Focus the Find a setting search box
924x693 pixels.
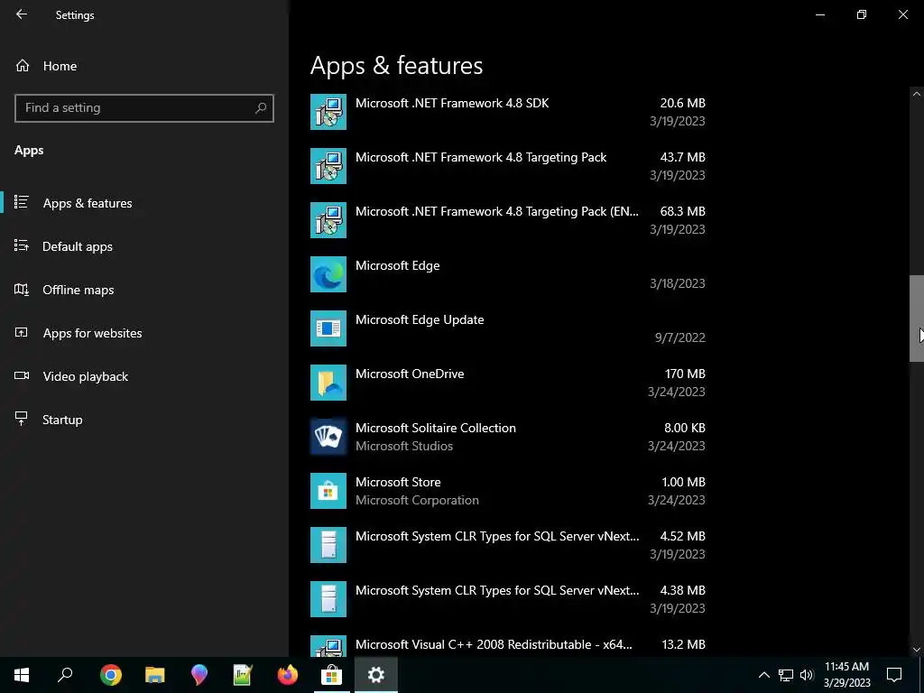pos(144,108)
